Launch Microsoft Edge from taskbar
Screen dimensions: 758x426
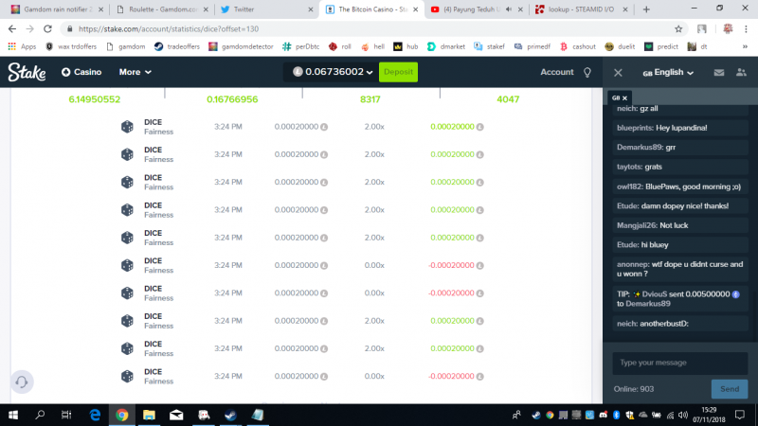tap(95, 415)
